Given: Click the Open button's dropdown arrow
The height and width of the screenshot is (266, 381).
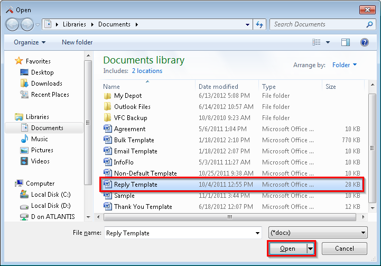Looking at the screenshot, I should [310, 249].
